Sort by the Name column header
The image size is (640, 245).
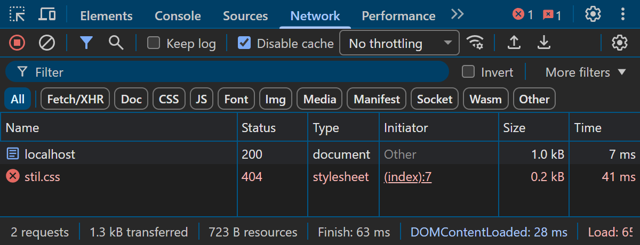pos(119,128)
